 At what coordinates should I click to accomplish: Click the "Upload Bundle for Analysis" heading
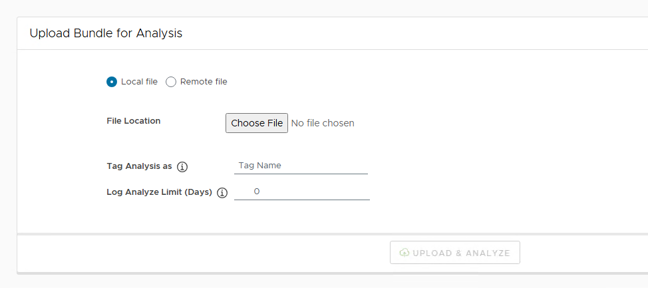coord(106,33)
